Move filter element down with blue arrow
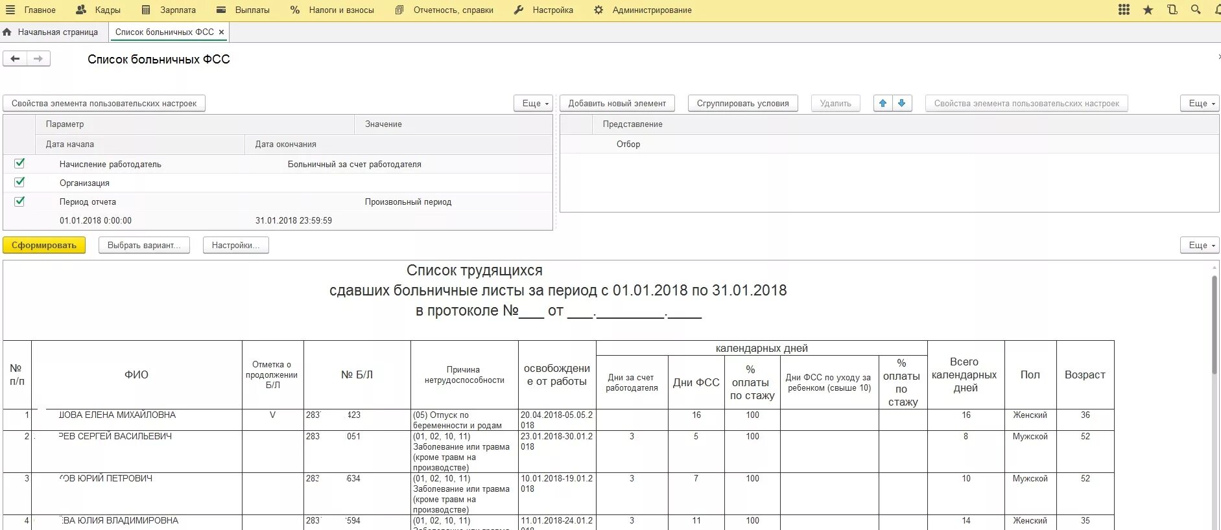 point(902,103)
